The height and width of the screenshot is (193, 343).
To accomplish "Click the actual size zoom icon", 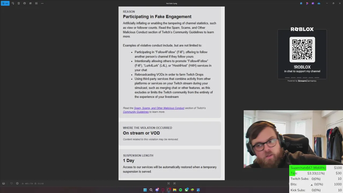I will pos(174,183).
